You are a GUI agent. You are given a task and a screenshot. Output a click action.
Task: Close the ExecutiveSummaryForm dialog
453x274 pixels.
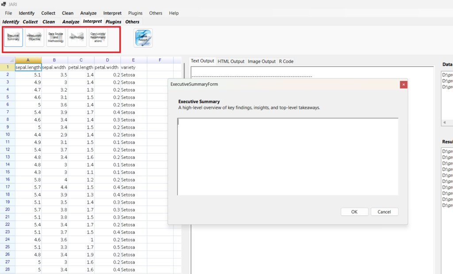(x=403, y=84)
